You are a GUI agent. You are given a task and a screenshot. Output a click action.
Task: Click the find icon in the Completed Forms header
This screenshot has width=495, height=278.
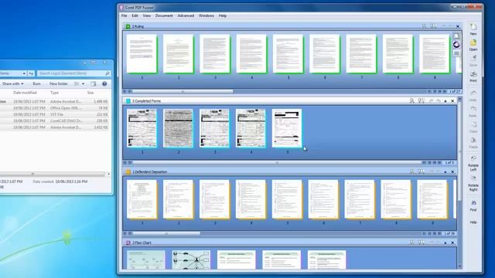411,101
